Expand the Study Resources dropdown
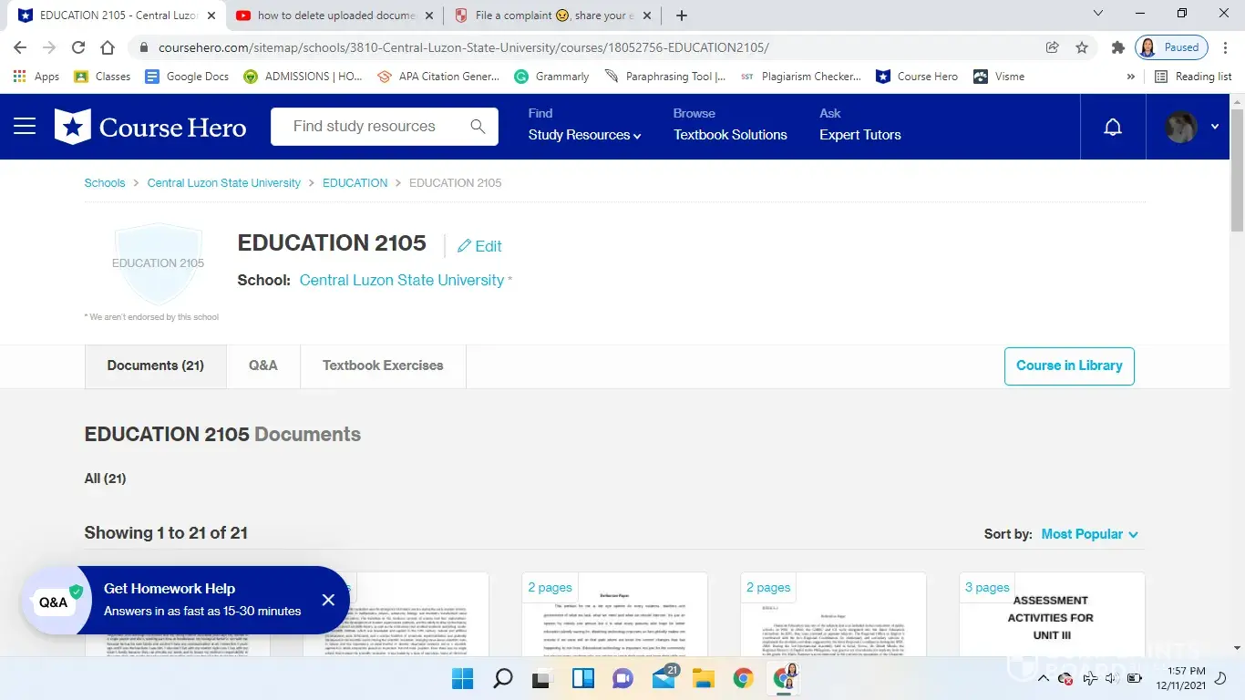This screenshot has width=1245, height=700. click(584, 135)
